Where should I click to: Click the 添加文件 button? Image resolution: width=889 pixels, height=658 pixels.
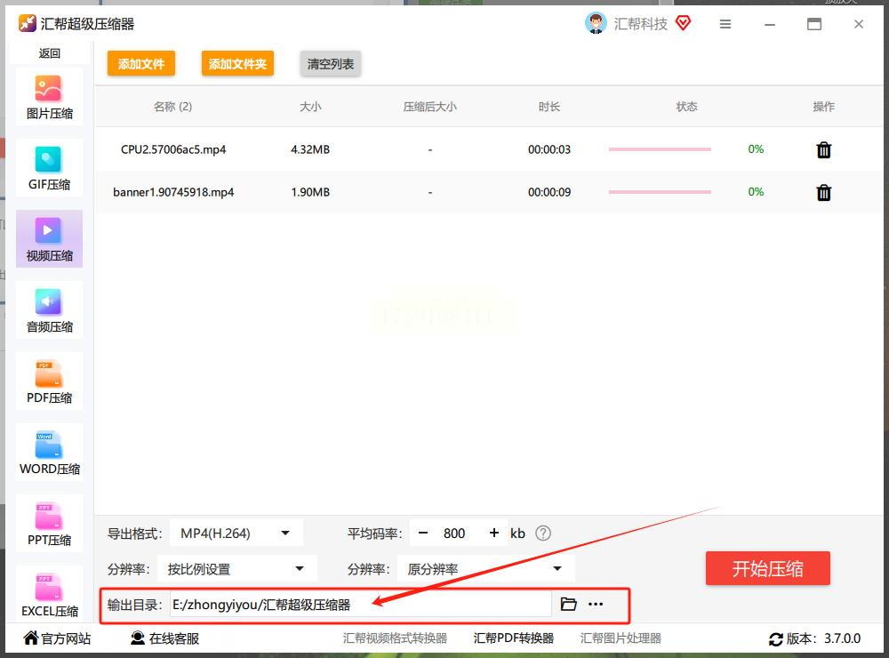click(x=141, y=63)
